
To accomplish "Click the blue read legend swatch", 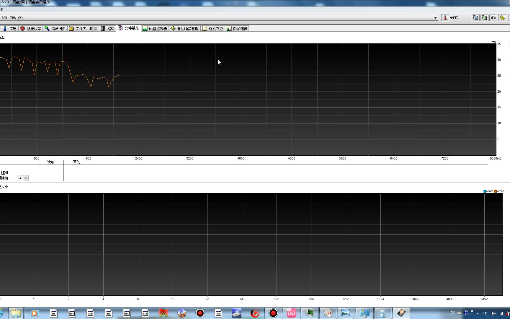I will click(x=485, y=191).
